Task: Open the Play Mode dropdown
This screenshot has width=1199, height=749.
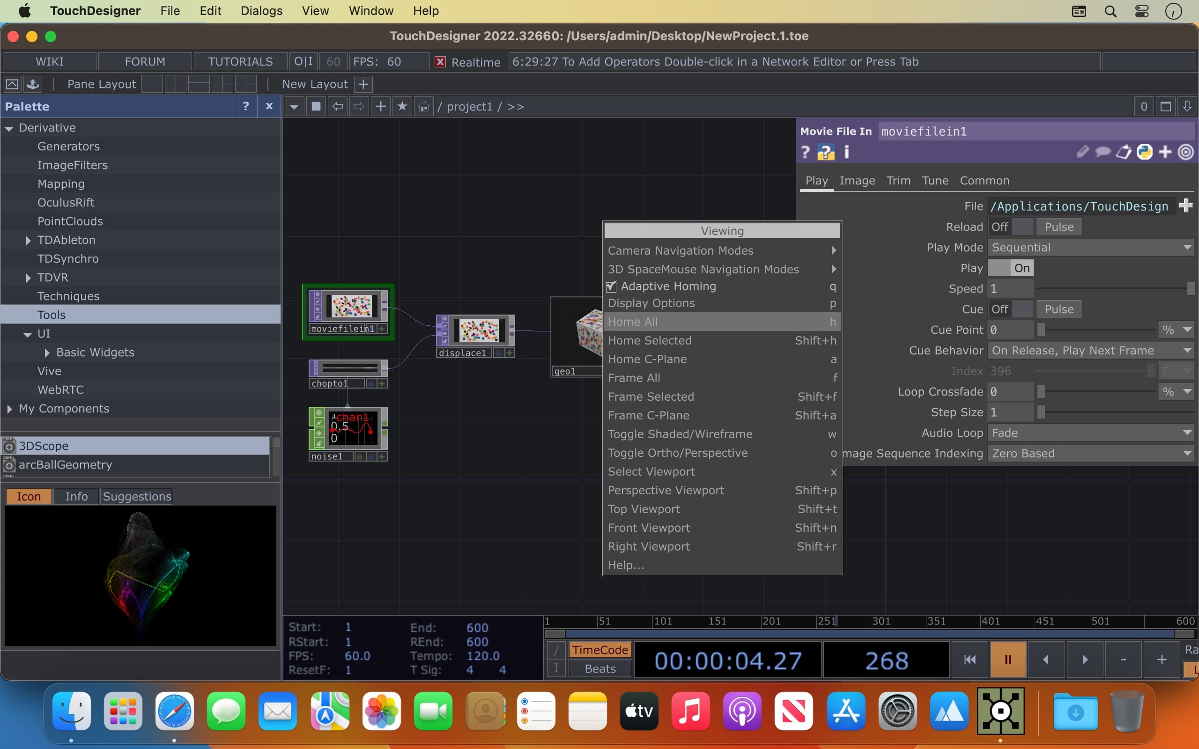Action: 1090,247
